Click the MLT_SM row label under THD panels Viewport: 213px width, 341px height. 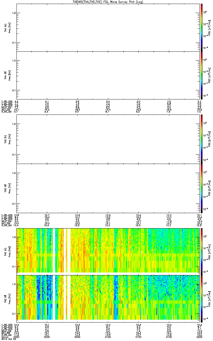pyautogui.click(x=6, y=223)
